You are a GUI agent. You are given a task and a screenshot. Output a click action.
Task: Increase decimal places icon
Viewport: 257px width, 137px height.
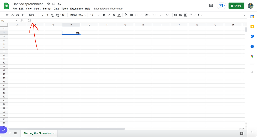[x=57, y=15]
